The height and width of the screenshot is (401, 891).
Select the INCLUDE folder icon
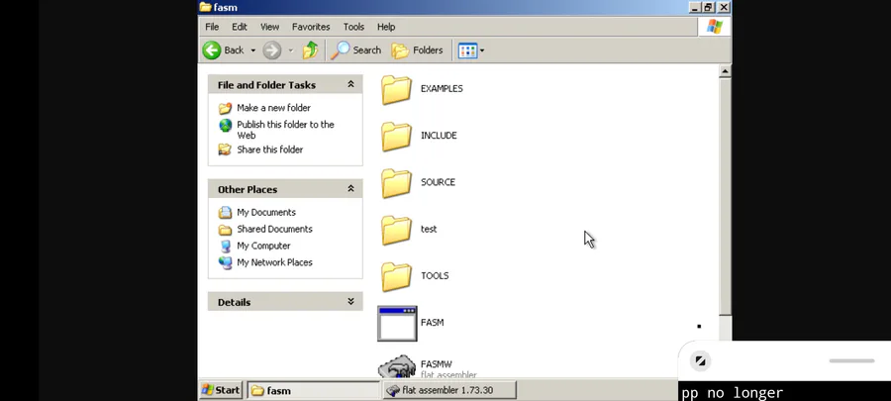[396, 137]
